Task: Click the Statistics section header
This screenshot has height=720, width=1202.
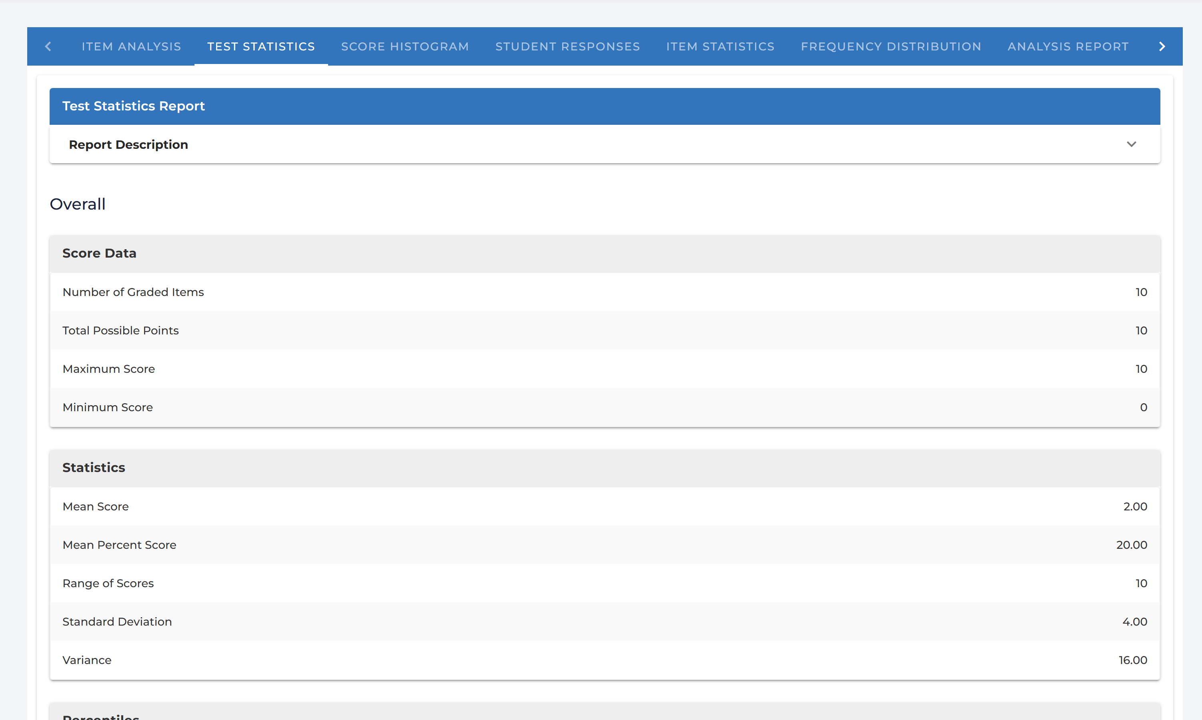Action: pos(605,468)
